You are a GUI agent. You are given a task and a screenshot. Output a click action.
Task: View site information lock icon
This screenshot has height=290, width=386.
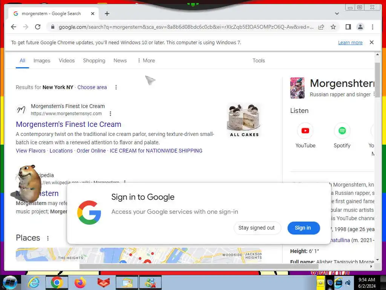click(52, 27)
